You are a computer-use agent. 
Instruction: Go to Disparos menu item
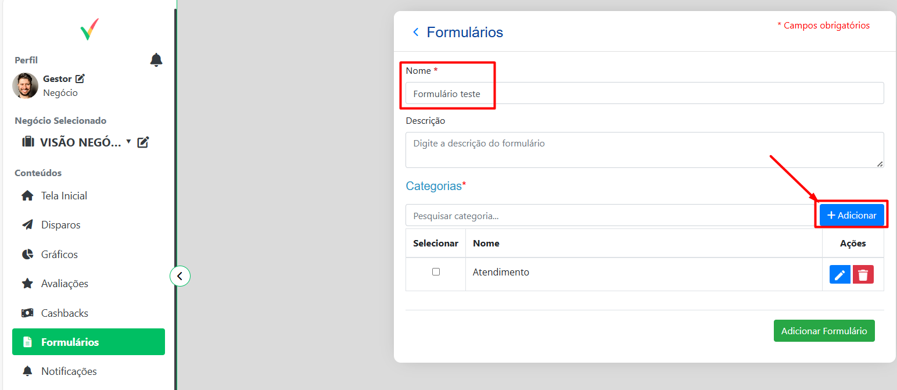point(60,225)
